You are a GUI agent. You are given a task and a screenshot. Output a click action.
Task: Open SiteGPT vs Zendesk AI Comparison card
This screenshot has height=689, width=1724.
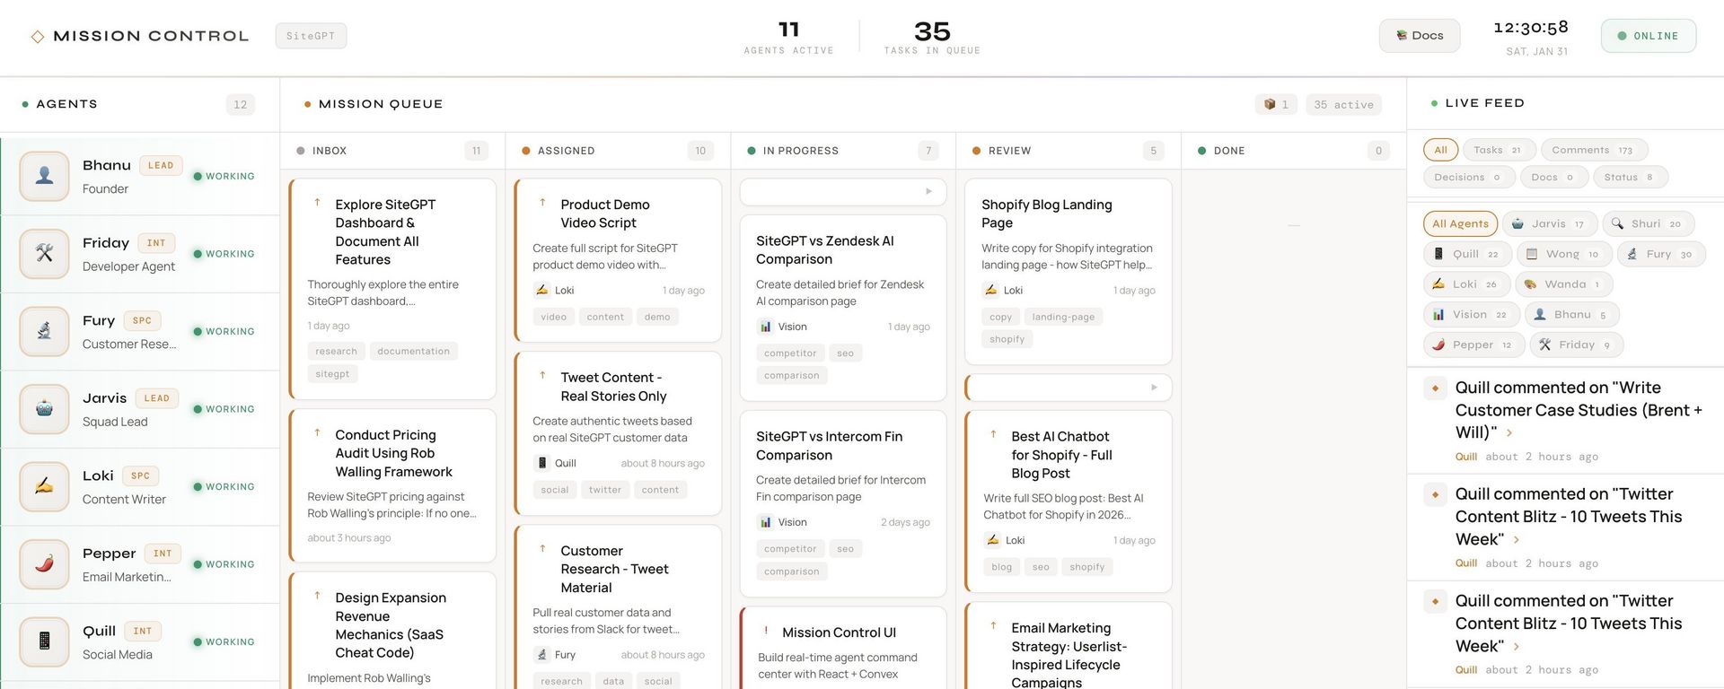click(x=842, y=307)
